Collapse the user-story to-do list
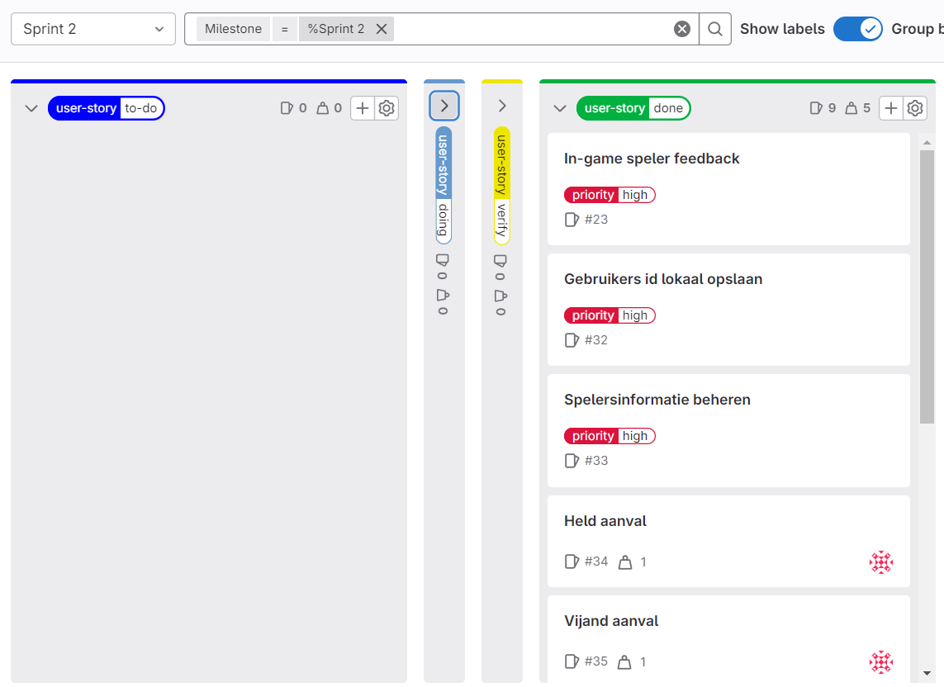Viewport: 944px width, 687px height. pos(31,108)
